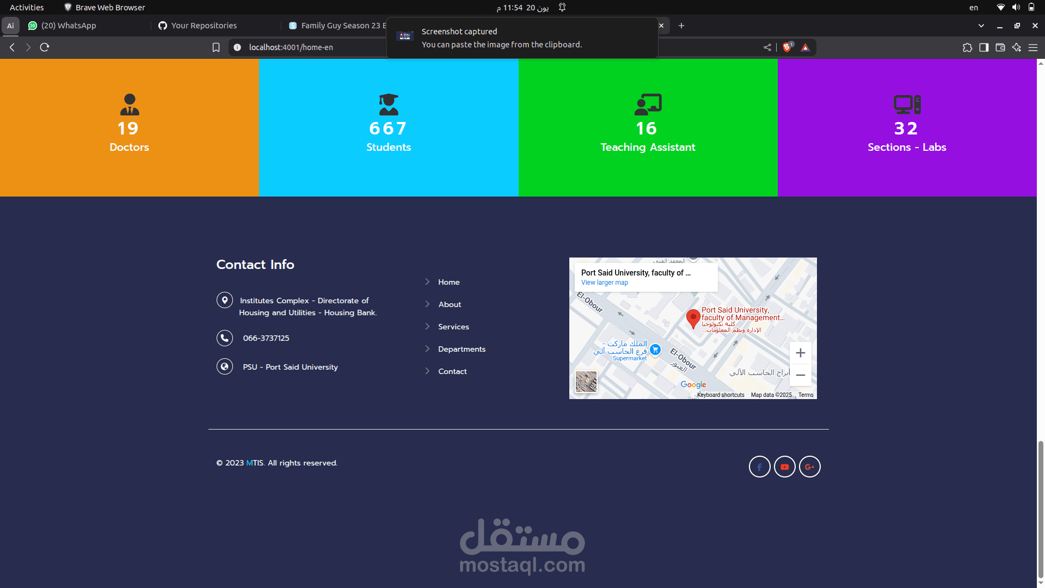Bookmark this page with bookmark icon
The width and height of the screenshot is (1045, 588).
216,47
